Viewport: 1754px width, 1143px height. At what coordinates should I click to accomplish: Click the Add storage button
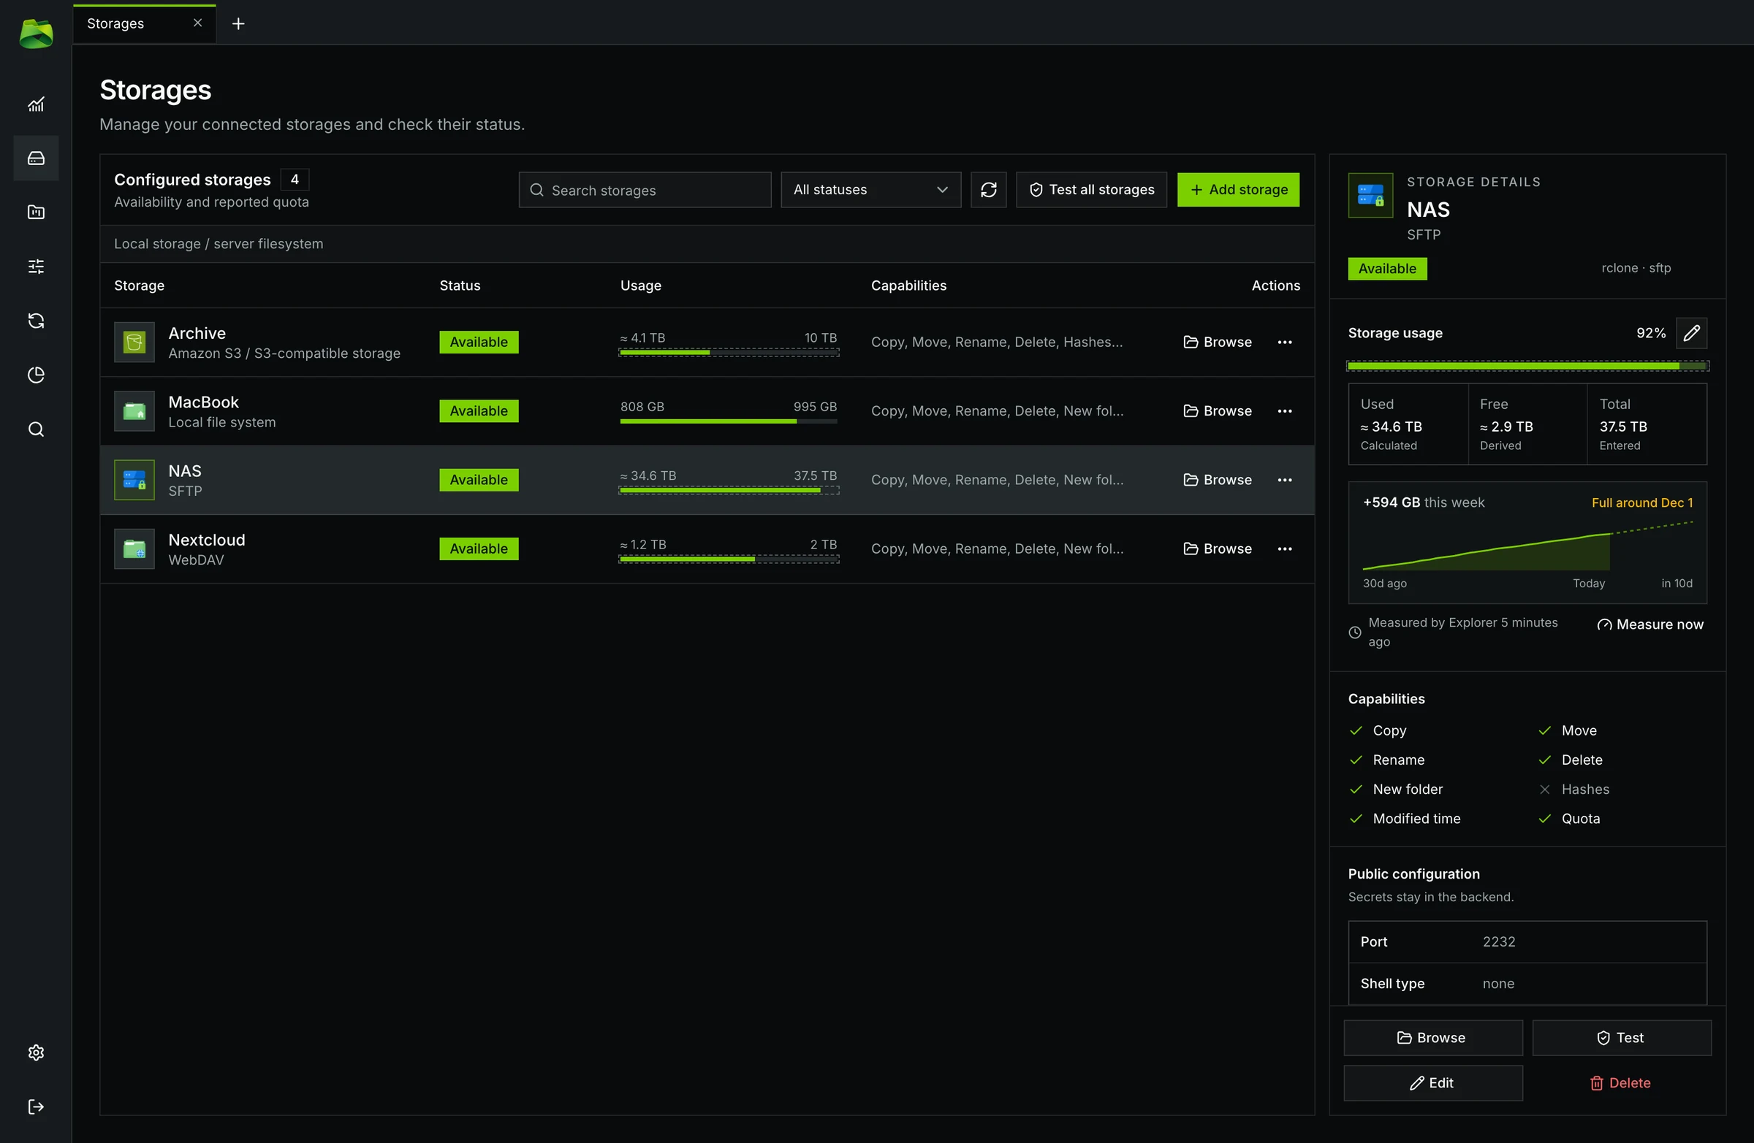tap(1238, 190)
